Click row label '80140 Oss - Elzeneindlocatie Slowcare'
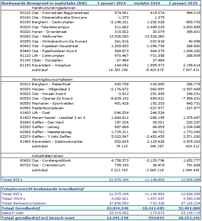Screen dimensions: 202x221 tap(53, 18)
